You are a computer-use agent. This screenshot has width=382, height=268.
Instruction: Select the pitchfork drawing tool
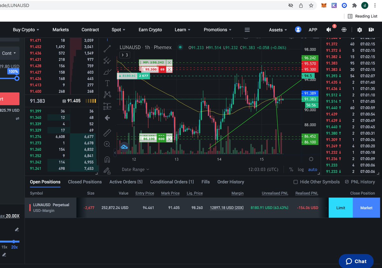point(107,60)
